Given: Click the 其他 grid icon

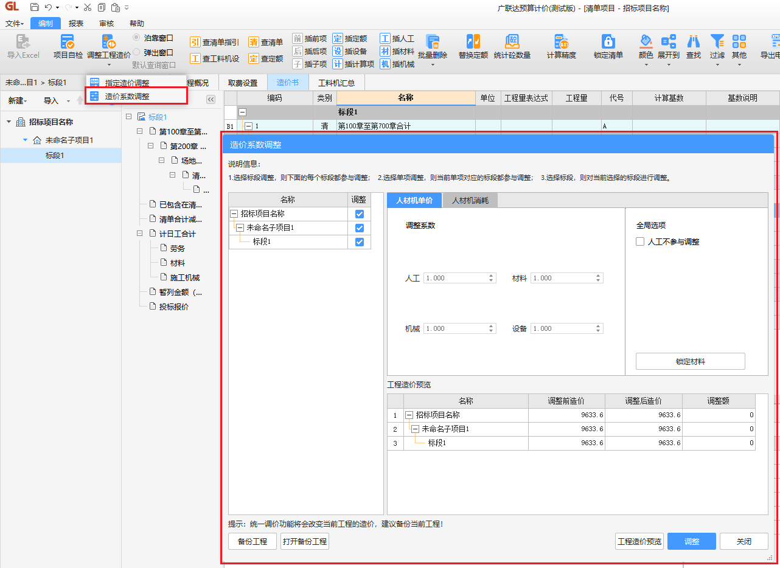Looking at the screenshot, I should [x=739, y=41].
